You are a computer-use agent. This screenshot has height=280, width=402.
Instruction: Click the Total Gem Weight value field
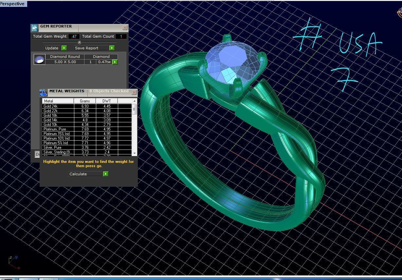pyautogui.click(x=74, y=36)
